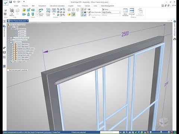Image resolution: width=179 pixels, height=134 pixels.
Task: Switch to the Simulation ribbon tab
Action: [42, 6]
